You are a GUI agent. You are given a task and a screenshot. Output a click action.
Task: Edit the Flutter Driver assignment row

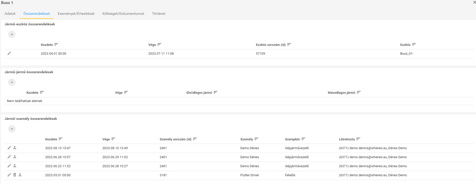click(9, 175)
